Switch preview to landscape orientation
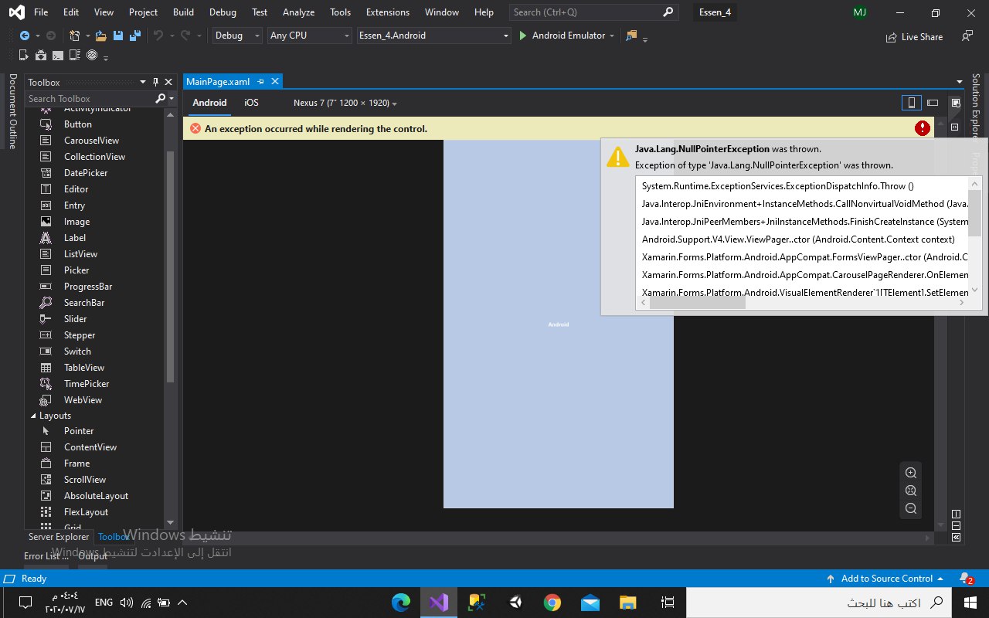The image size is (989, 618). point(933,103)
